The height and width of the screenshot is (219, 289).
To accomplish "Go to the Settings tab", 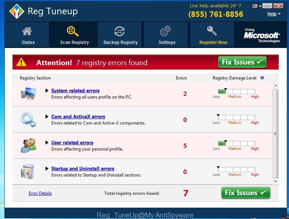I will pyautogui.click(x=166, y=34).
